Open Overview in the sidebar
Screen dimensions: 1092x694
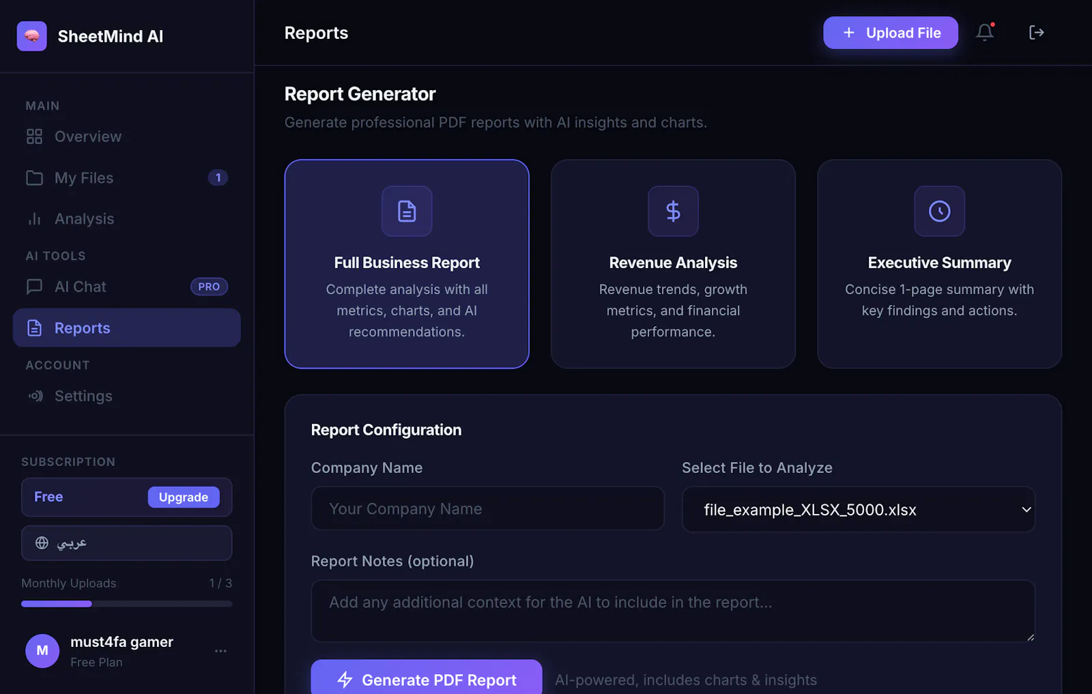127,136
